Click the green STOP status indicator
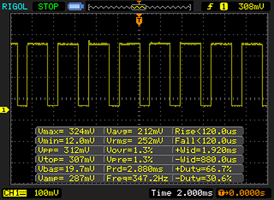Image resolution: width=274 pixels, height=200 pixels. point(48,7)
